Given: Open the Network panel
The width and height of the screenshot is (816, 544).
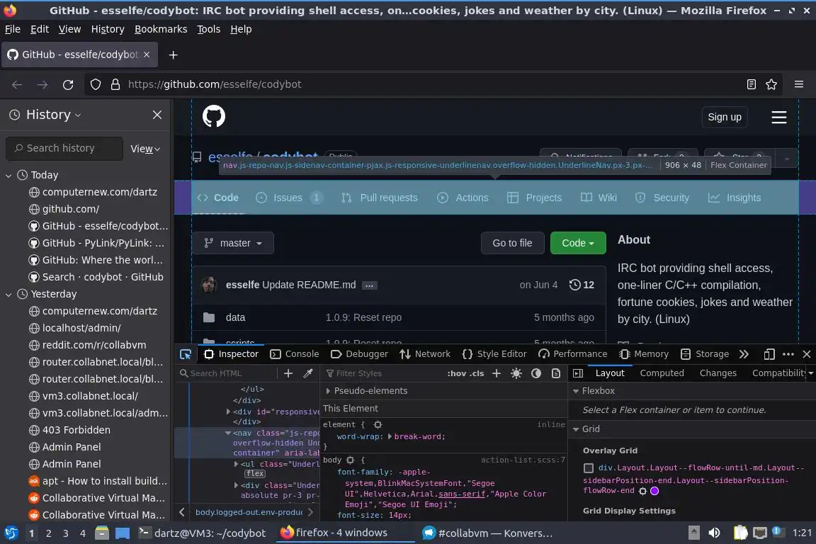Looking at the screenshot, I should tap(425, 354).
